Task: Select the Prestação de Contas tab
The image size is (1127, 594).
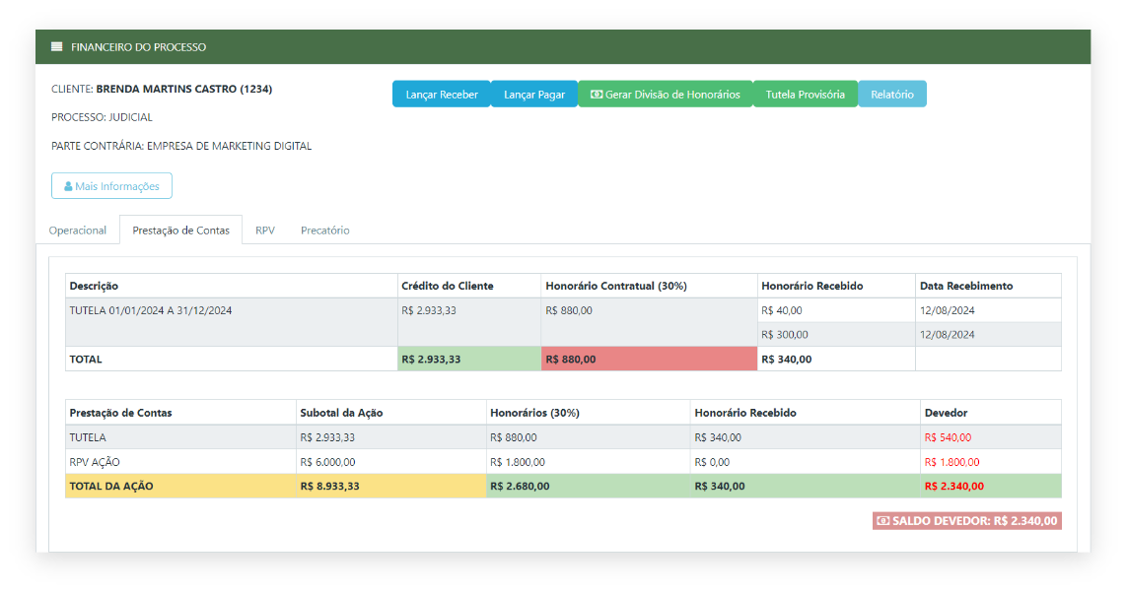Action: (x=180, y=231)
